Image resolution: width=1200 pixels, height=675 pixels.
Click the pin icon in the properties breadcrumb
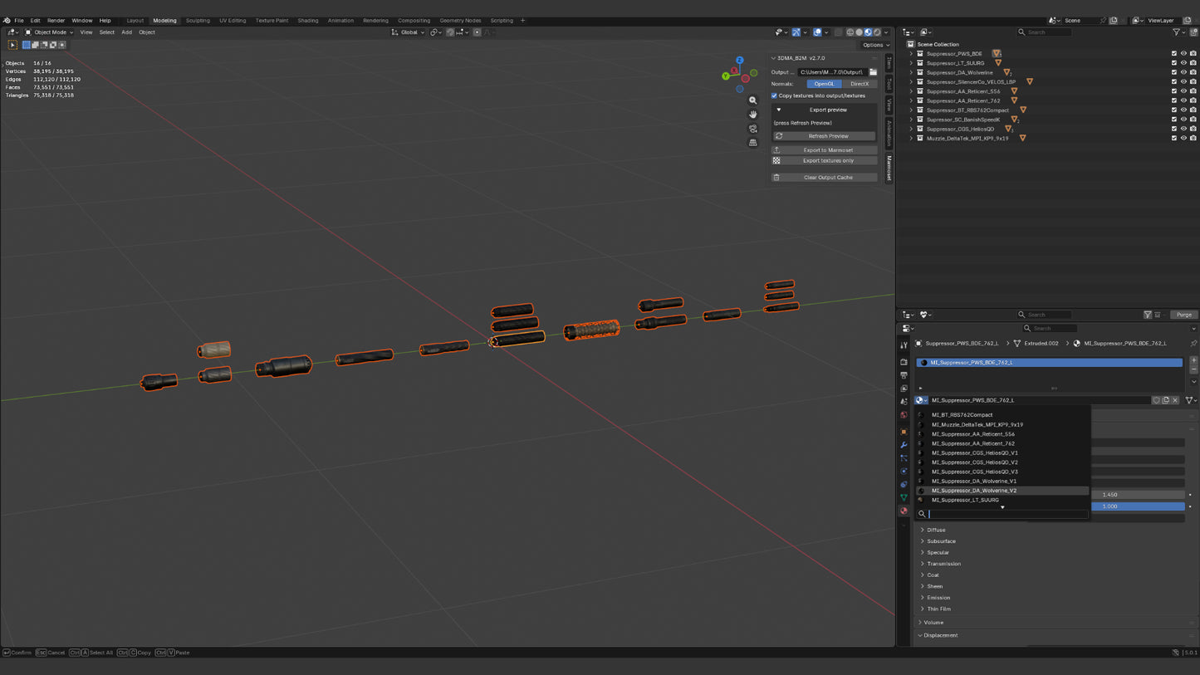tap(1193, 343)
